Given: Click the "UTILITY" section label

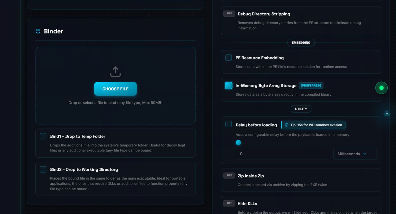Looking at the screenshot, I should pyautogui.click(x=301, y=109).
